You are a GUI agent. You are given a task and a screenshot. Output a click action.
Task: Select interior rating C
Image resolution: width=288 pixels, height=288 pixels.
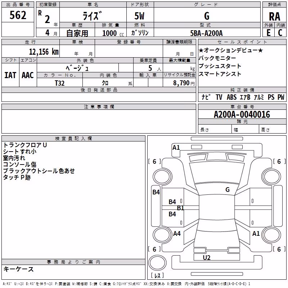[280, 33]
